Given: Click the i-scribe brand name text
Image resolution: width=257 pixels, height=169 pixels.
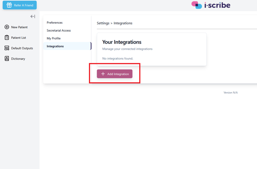Looking at the screenshot, I should click(217, 5).
